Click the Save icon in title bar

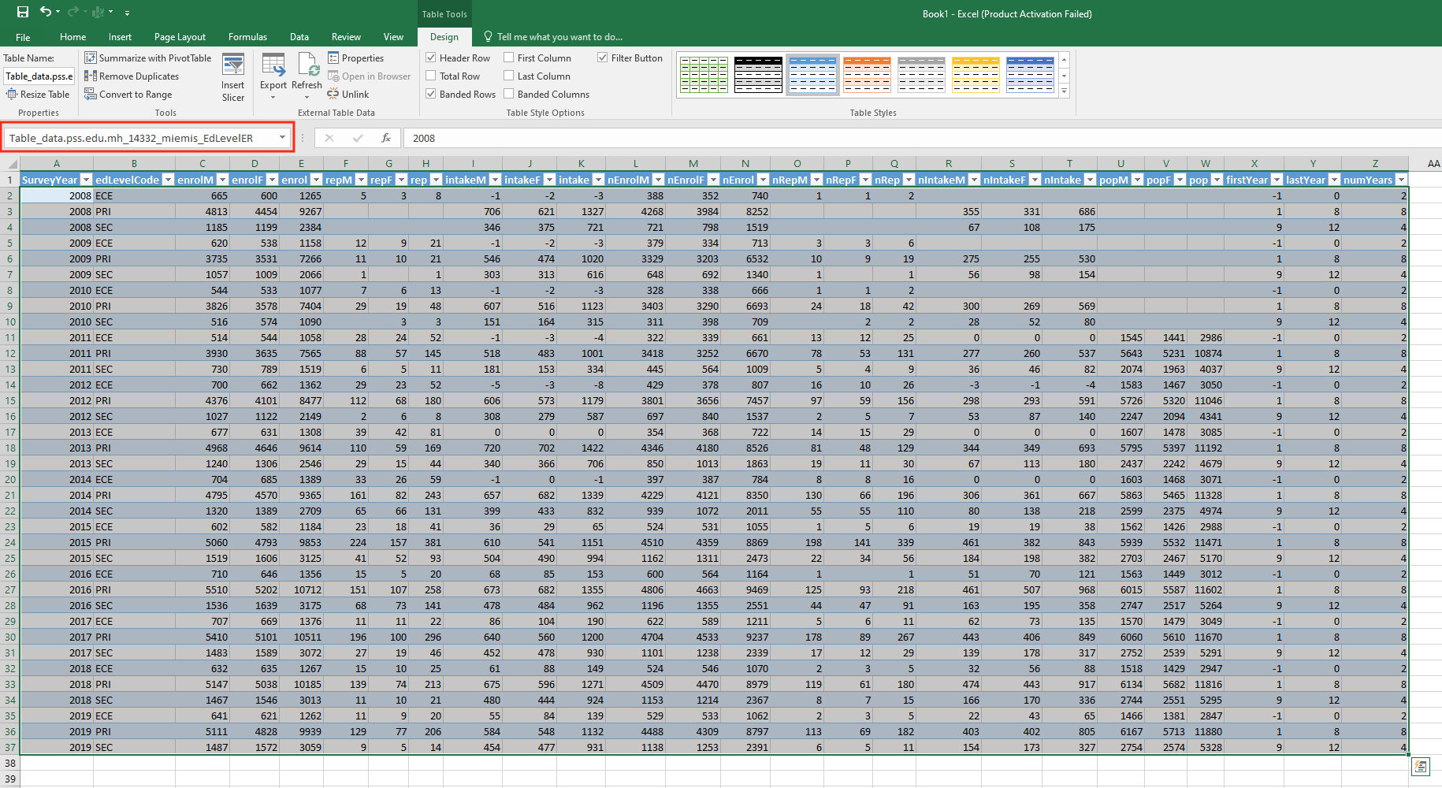click(x=22, y=12)
